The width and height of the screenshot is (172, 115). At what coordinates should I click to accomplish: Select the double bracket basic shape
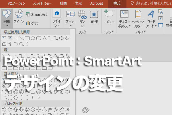coord(10,97)
